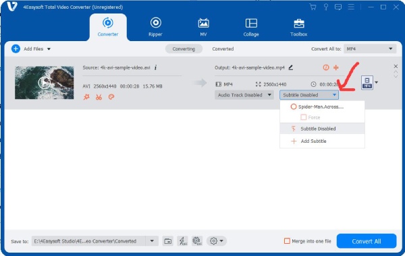Image resolution: width=405 pixels, height=256 pixels.
Task: Enable Merge into one file checkbox
Action: coord(287,241)
